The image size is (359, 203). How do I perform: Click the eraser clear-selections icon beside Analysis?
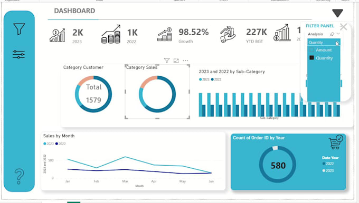point(332,34)
